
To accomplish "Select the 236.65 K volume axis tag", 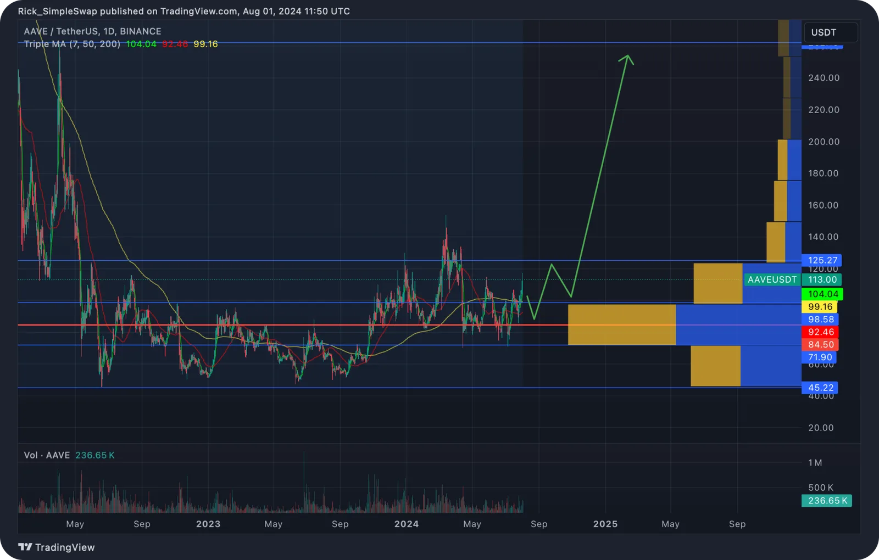I will pos(827,501).
